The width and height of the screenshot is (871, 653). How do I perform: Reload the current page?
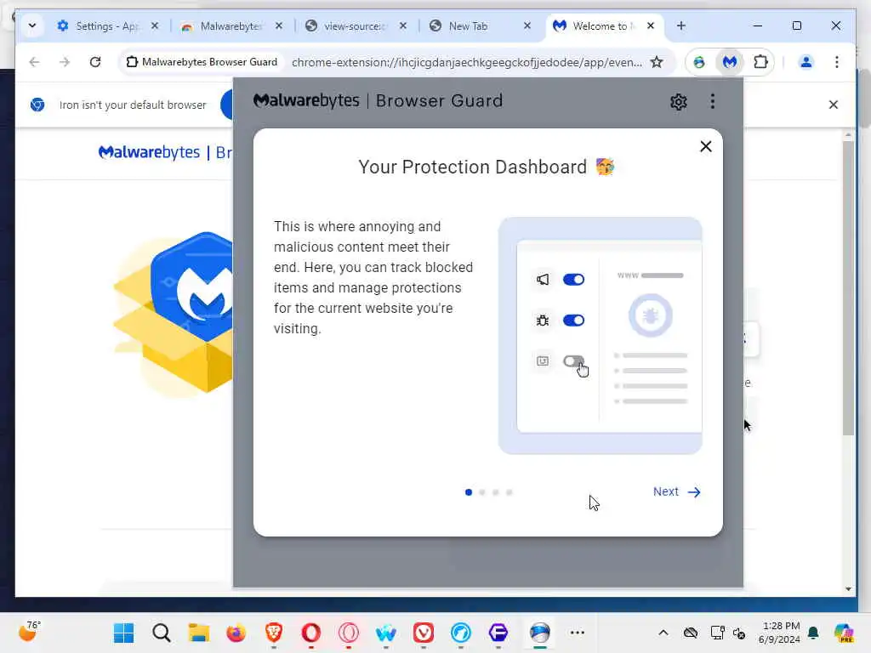(x=95, y=62)
